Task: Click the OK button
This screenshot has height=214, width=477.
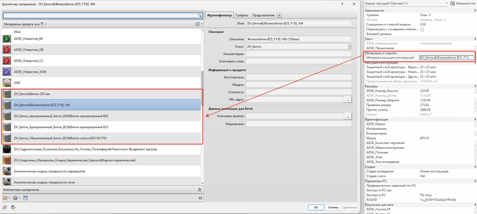Action: (x=316, y=208)
